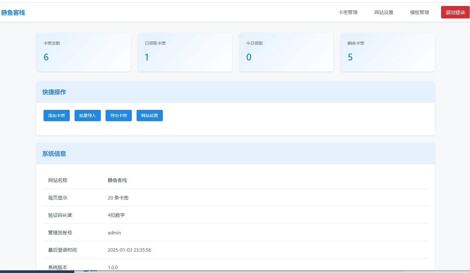This screenshot has height=273, width=470.
Task: Select the 已领取卡密 statistics card
Action: [185, 52]
